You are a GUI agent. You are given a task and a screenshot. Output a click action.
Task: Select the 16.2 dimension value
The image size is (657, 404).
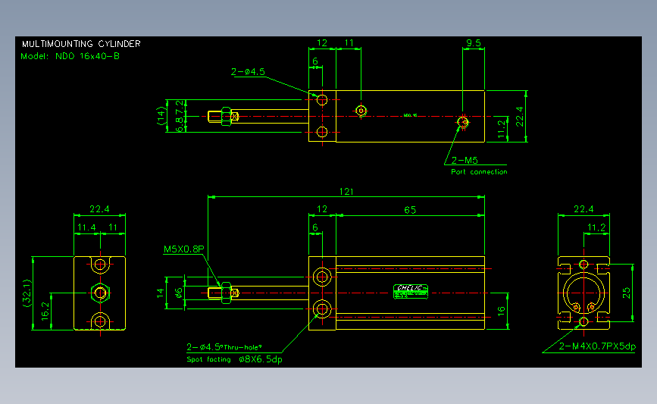(x=45, y=312)
